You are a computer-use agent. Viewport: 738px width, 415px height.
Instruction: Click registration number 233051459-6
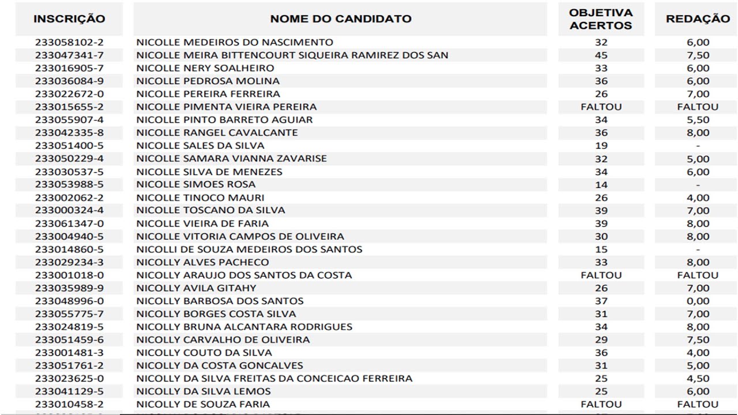point(69,339)
